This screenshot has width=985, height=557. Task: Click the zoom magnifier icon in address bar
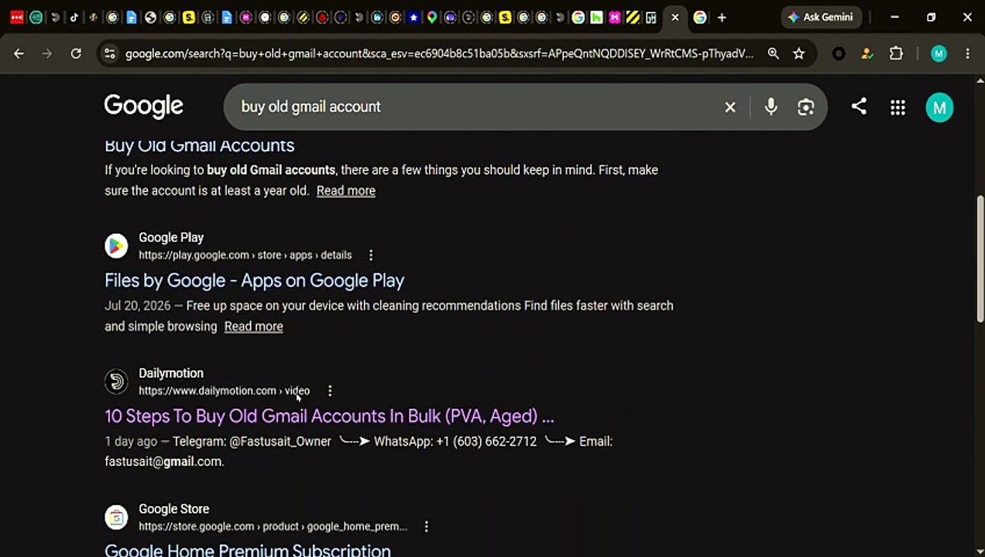click(x=773, y=53)
